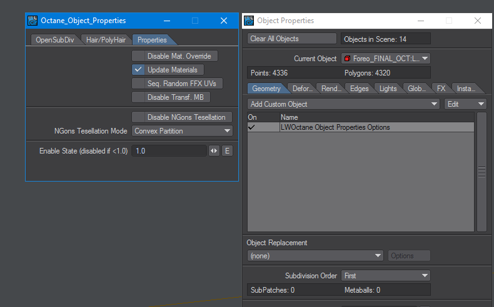The width and height of the screenshot is (494, 307).
Task: Minimize the Object Properties window
Action: [421, 21]
